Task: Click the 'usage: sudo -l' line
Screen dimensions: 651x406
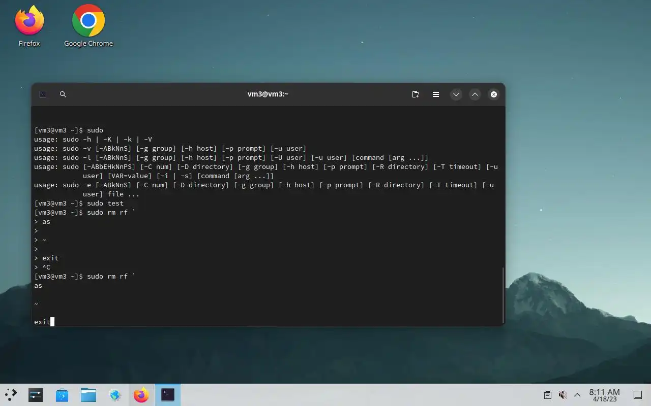Action: coord(231,158)
